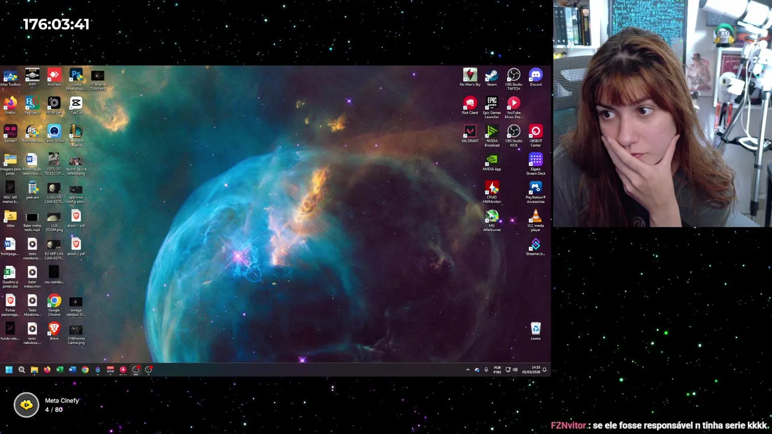This screenshot has width=772, height=434.
Task: Select the Motorização telescópio Word document
Action: point(32,164)
